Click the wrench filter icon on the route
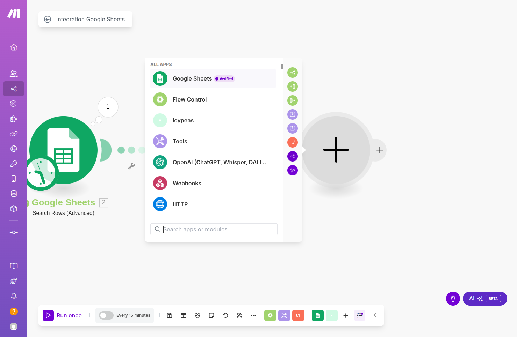Screen dimensions: 517x337 point(131,166)
